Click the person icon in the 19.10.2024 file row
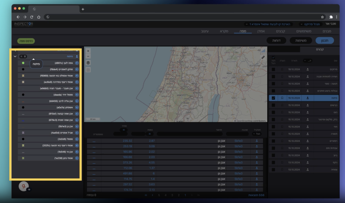 tap(308, 69)
